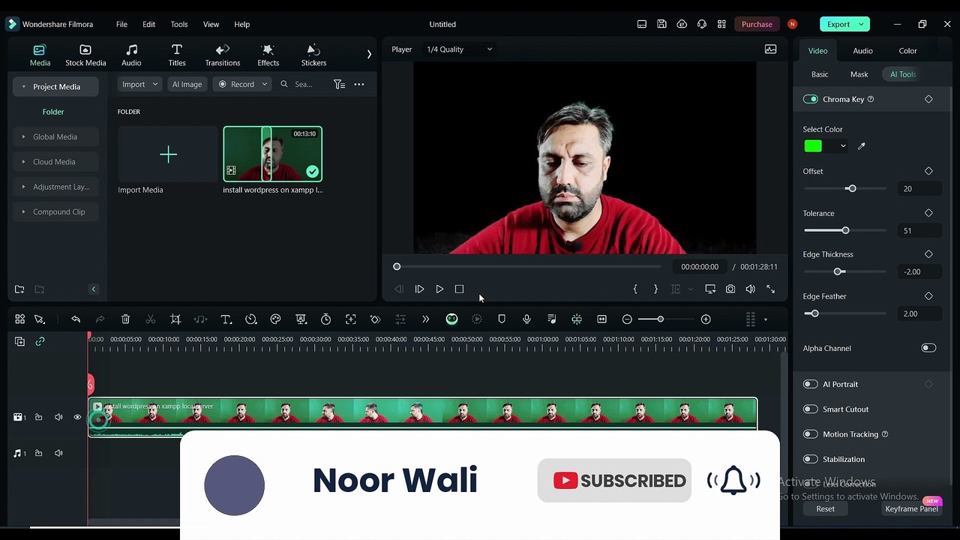960x540 pixels.
Task: Delete the selected clip with the trash icon
Action: click(x=125, y=319)
